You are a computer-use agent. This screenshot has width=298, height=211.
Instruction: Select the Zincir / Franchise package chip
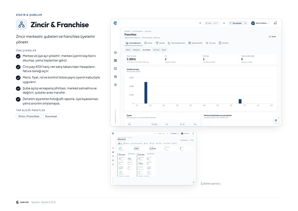[x=29, y=116]
